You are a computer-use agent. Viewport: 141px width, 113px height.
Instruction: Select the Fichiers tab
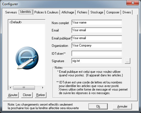pyautogui.click(x=82, y=12)
